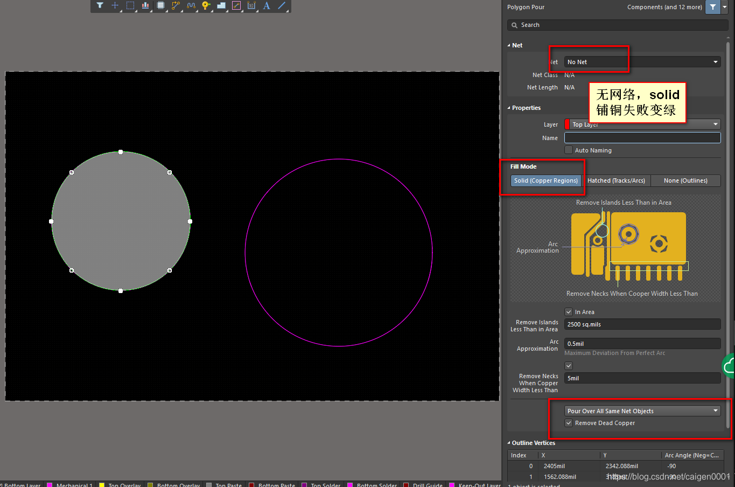Choose the place via tool
Viewport: 735px width, 487px height.
(206, 6)
